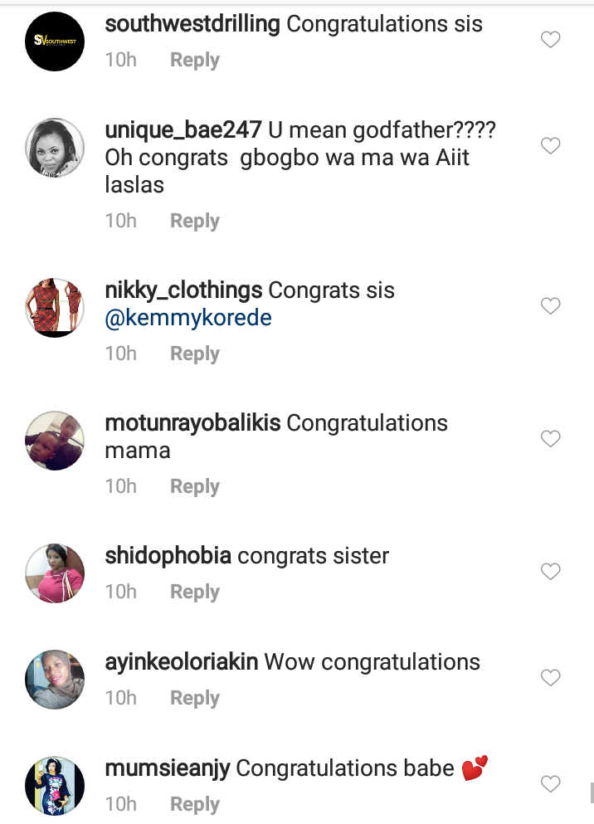Reply to unique_bae247's godfather comment

pos(194,221)
